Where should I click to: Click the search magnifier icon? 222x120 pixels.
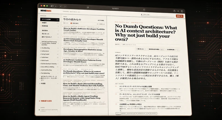coord(142,15)
